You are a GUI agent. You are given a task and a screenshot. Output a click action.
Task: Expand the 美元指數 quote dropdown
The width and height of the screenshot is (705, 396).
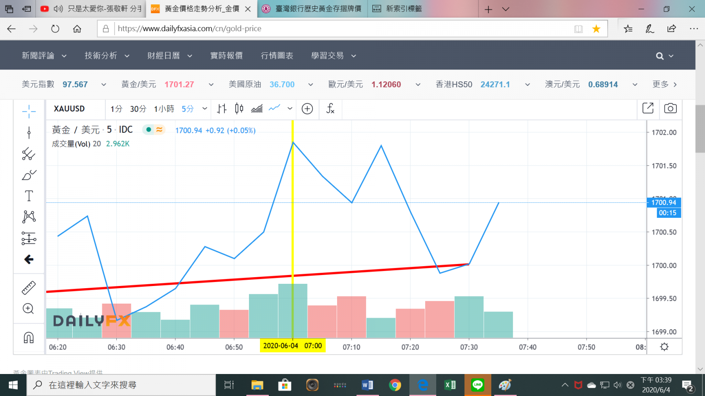click(104, 84)
